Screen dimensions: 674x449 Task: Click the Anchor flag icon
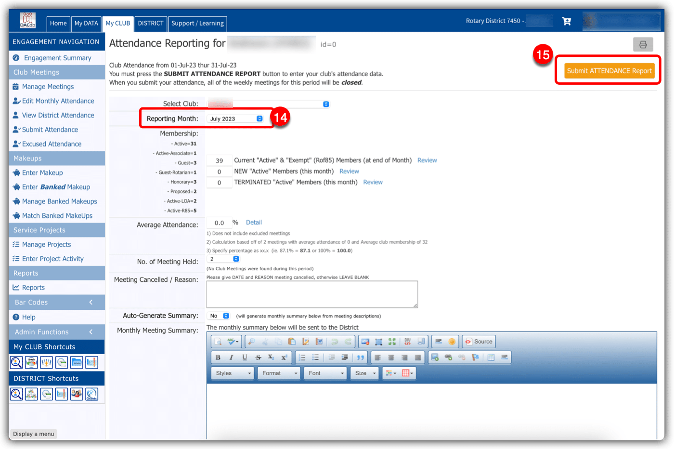click(x=475, y=357)
